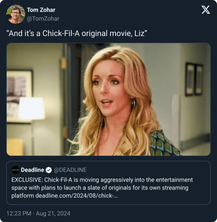Follow the deadline.com/2024/08/chick-… link
Screen dimensions: 217x222
tap(77, 196)
